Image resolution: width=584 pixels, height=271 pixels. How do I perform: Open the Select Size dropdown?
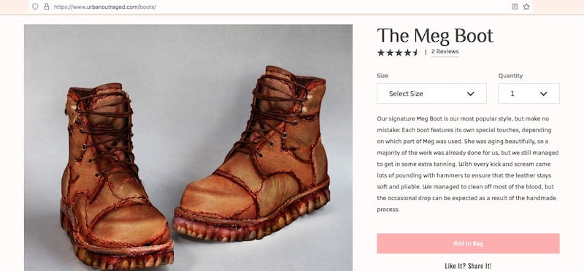point(431,93)
